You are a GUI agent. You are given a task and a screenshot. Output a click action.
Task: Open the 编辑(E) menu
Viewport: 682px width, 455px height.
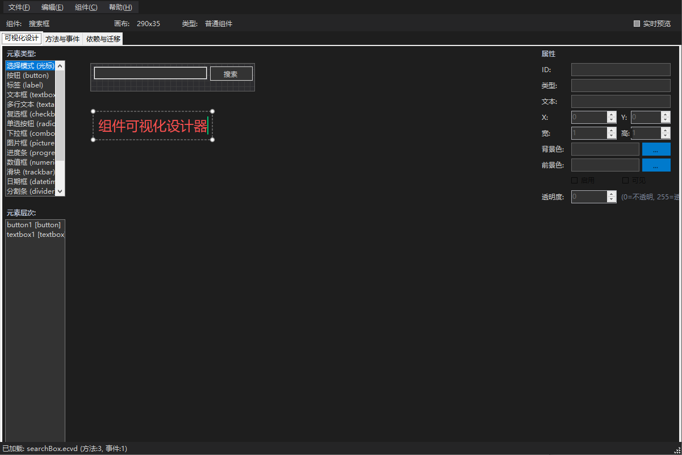click(52, 7)
